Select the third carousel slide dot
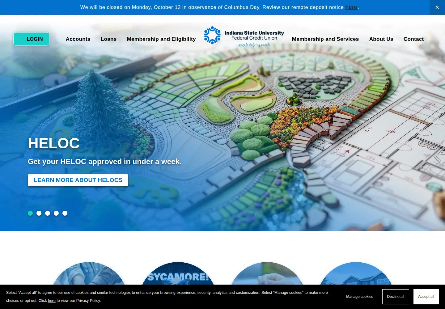The height and width of the screenshot is (309, 445). click(48, 213)
